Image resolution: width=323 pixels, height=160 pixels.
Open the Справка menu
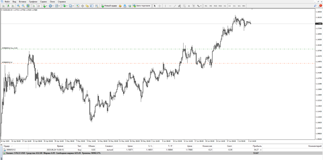[x=62, y=1]
